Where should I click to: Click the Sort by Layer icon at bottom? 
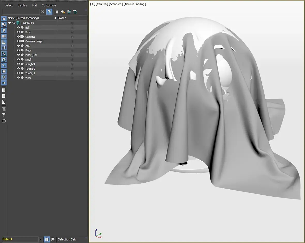tap(47, 239)
